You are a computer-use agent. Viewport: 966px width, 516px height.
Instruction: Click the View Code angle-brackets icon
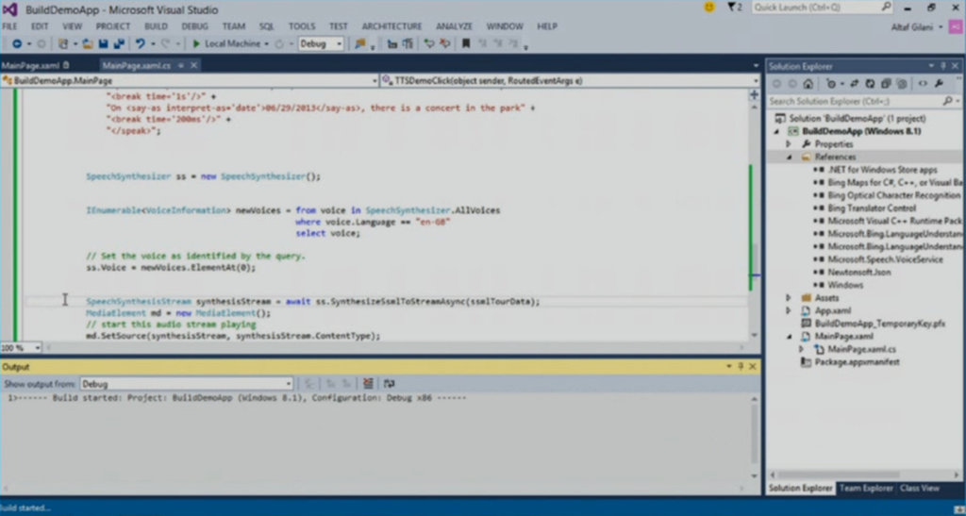[x=923, y=84]
